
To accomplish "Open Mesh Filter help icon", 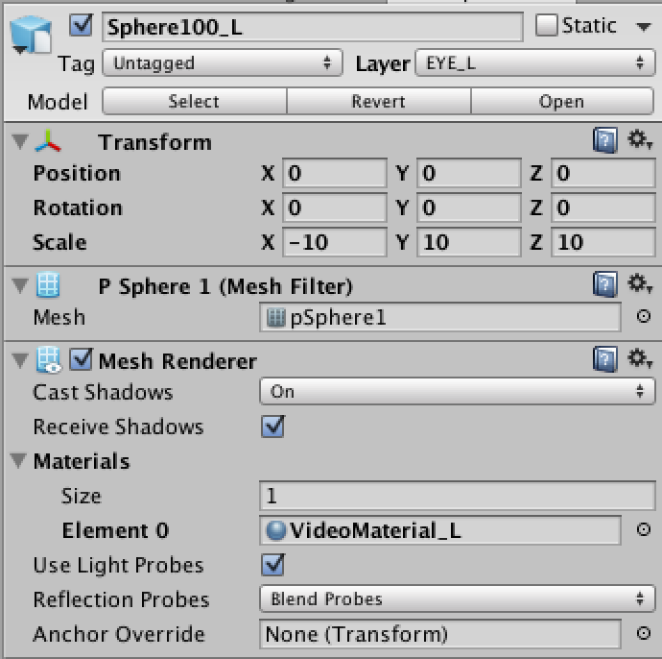I will point(604,284).
